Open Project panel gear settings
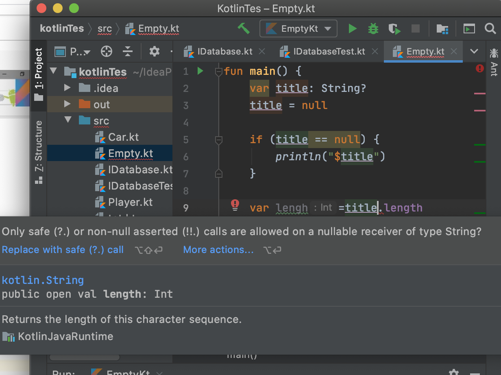 click(155, 52)
